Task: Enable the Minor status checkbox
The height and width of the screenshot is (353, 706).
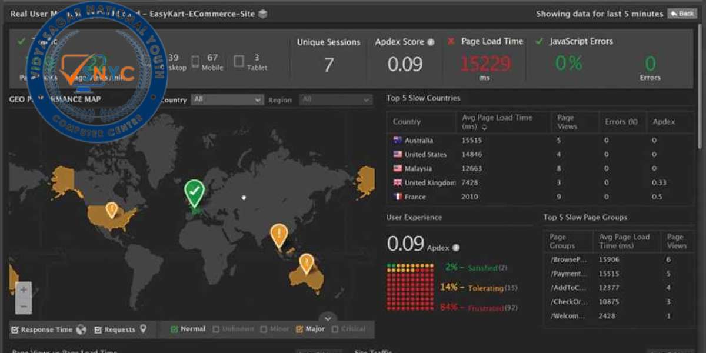Action: [264, 329]
